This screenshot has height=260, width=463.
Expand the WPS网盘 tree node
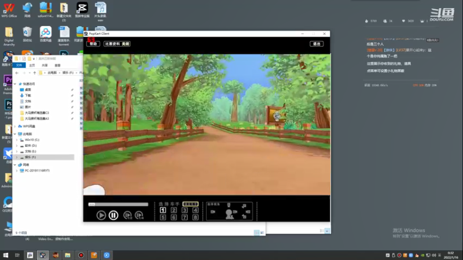[x=15, y=126]
